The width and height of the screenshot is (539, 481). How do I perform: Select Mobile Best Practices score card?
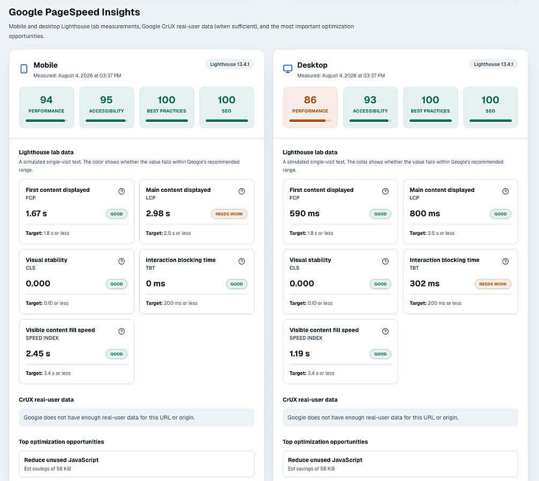pyautogui.click(x=166, y=107)
